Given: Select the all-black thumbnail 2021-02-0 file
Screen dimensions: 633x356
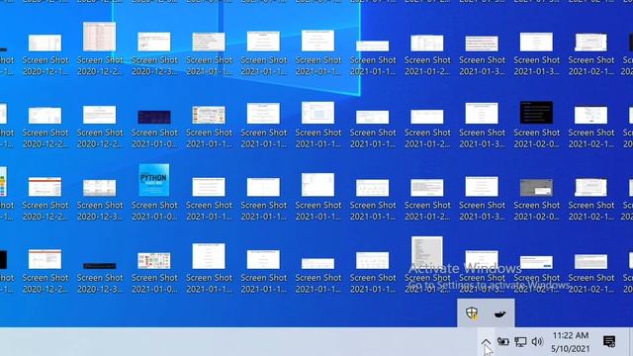Looking at the screenshot, I should tap(536, 125).
